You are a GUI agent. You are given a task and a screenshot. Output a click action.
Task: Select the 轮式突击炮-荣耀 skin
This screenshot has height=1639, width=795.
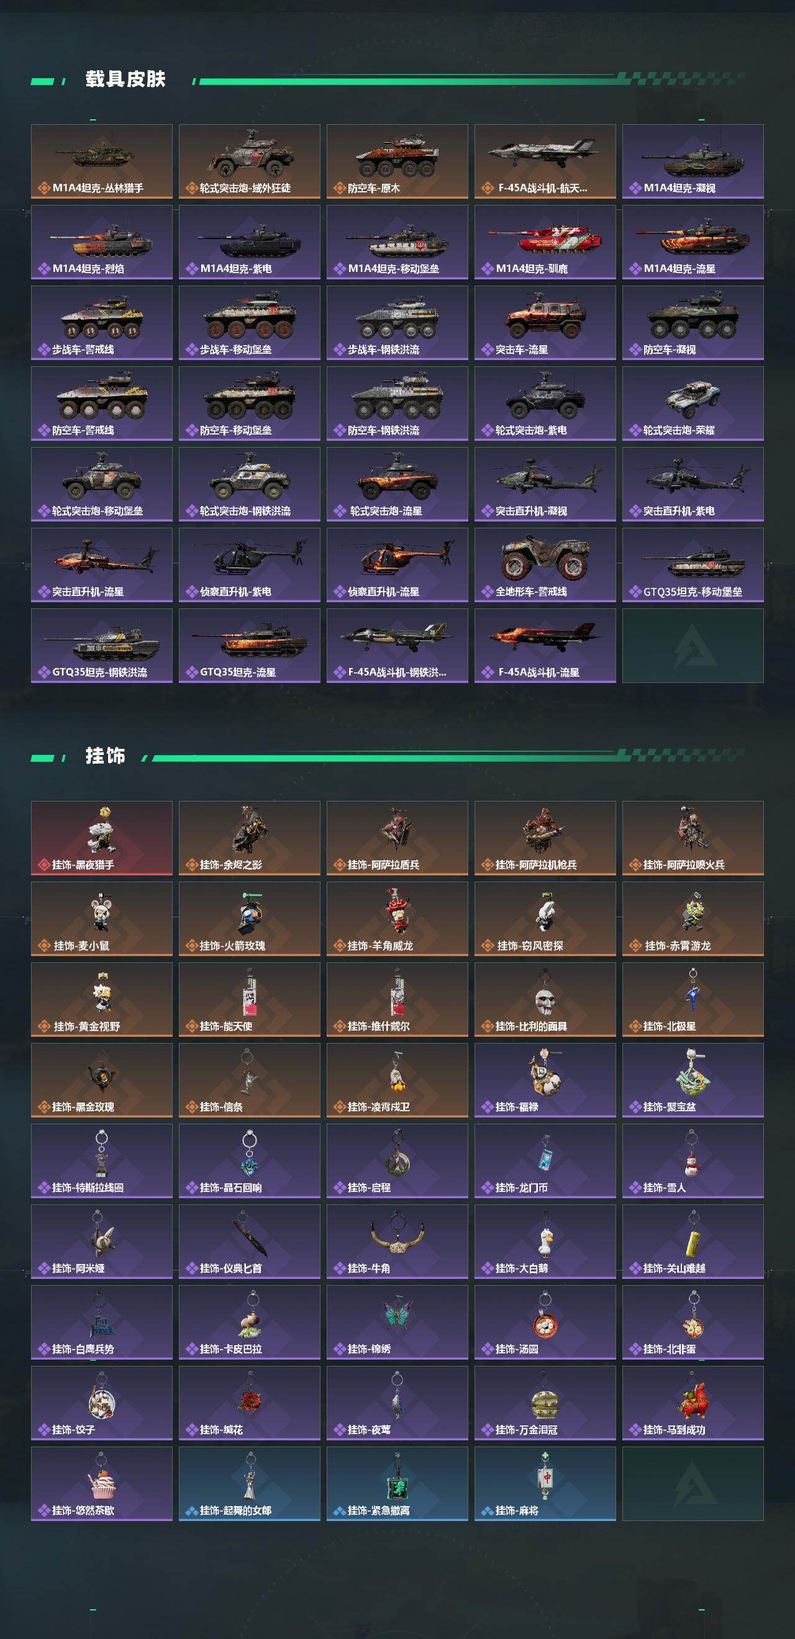pos(693,404)
